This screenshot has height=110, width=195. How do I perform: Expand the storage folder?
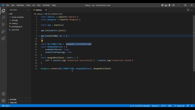tap(19, 20)
